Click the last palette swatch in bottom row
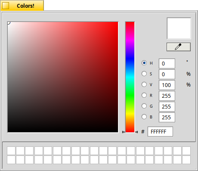The image size is (198, 171). 186,160
